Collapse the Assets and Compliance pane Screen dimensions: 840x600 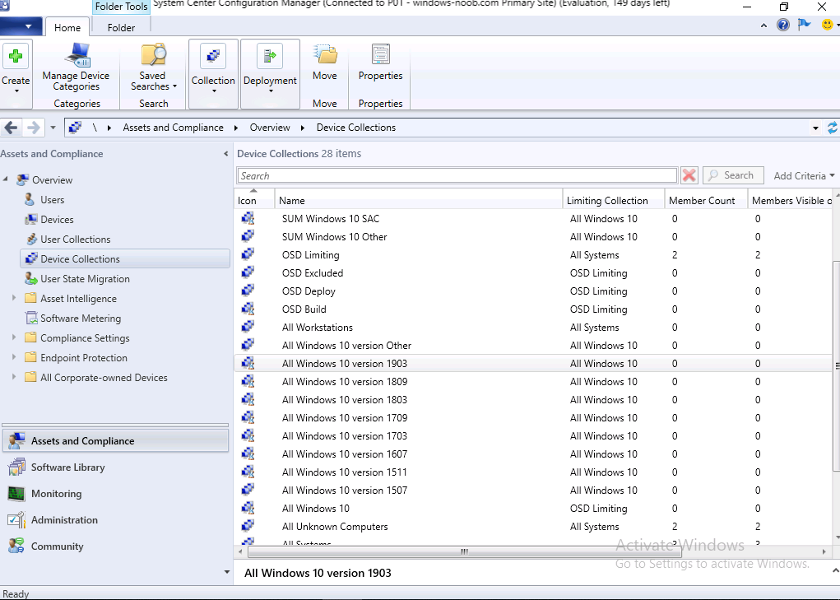tap(225, 154)
